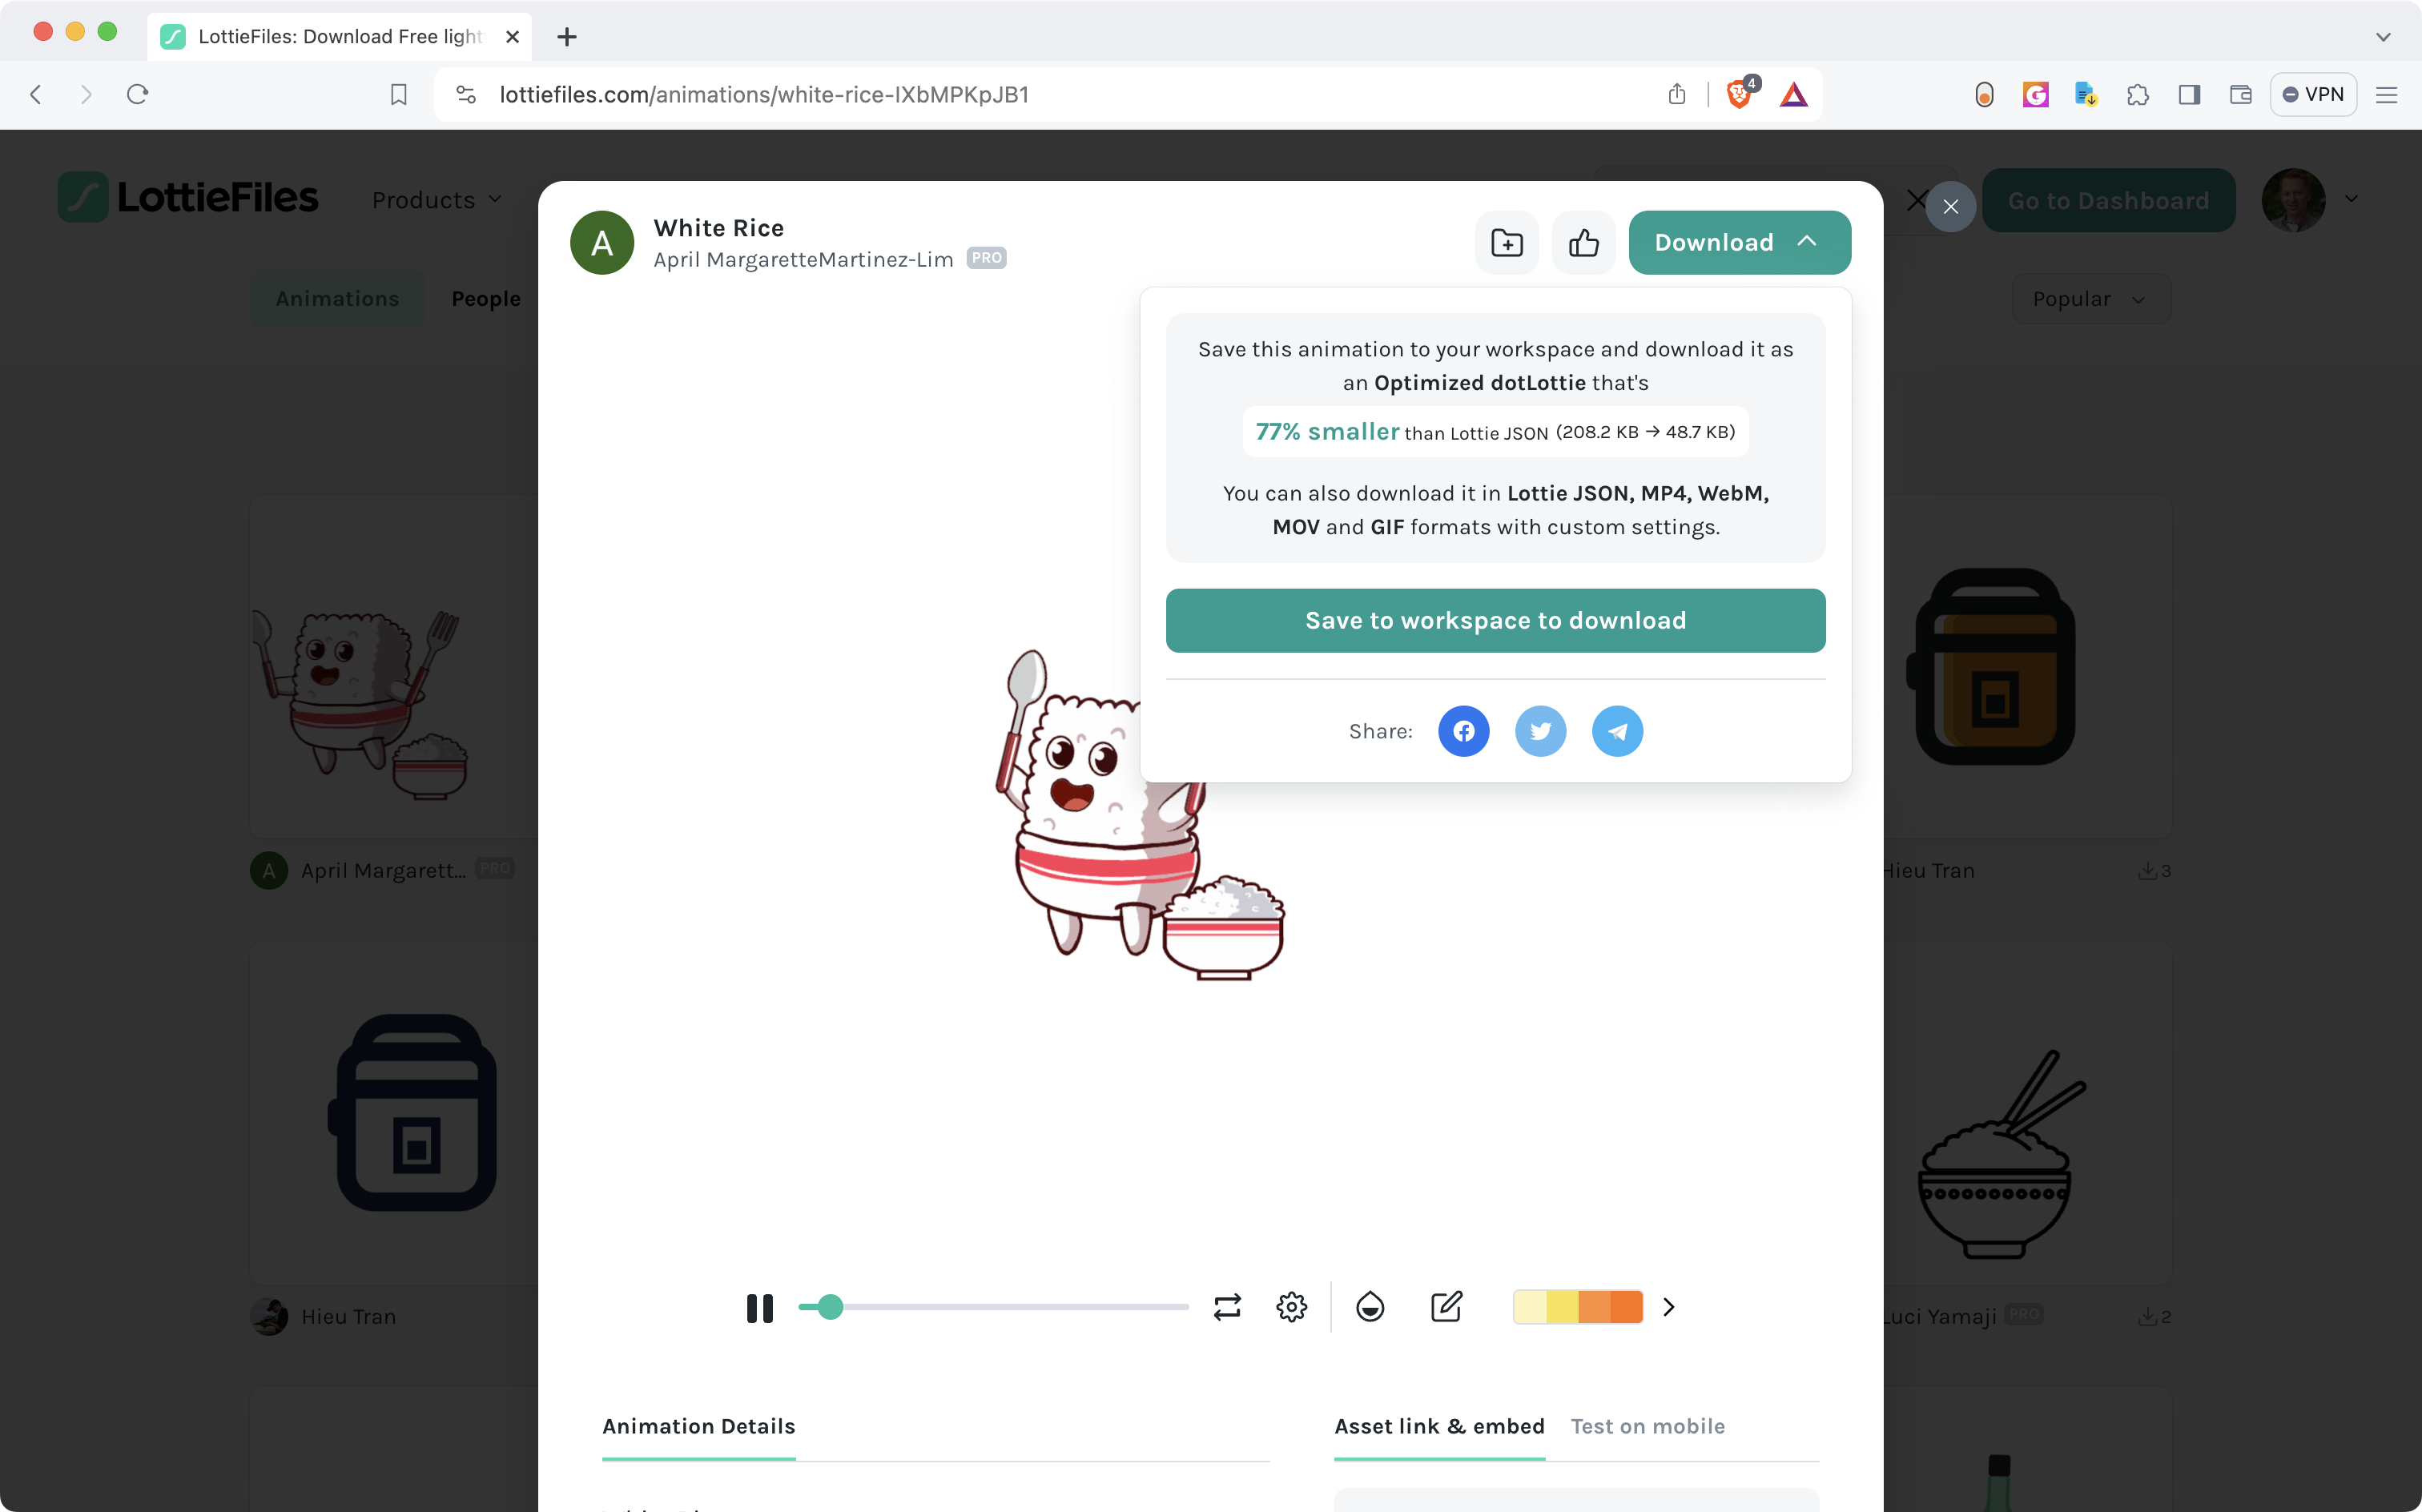Image resolution: width=2422 pixels, height=1512 pixels.
Task: Click Save to workspace to download
Action: click(1495, 621)
